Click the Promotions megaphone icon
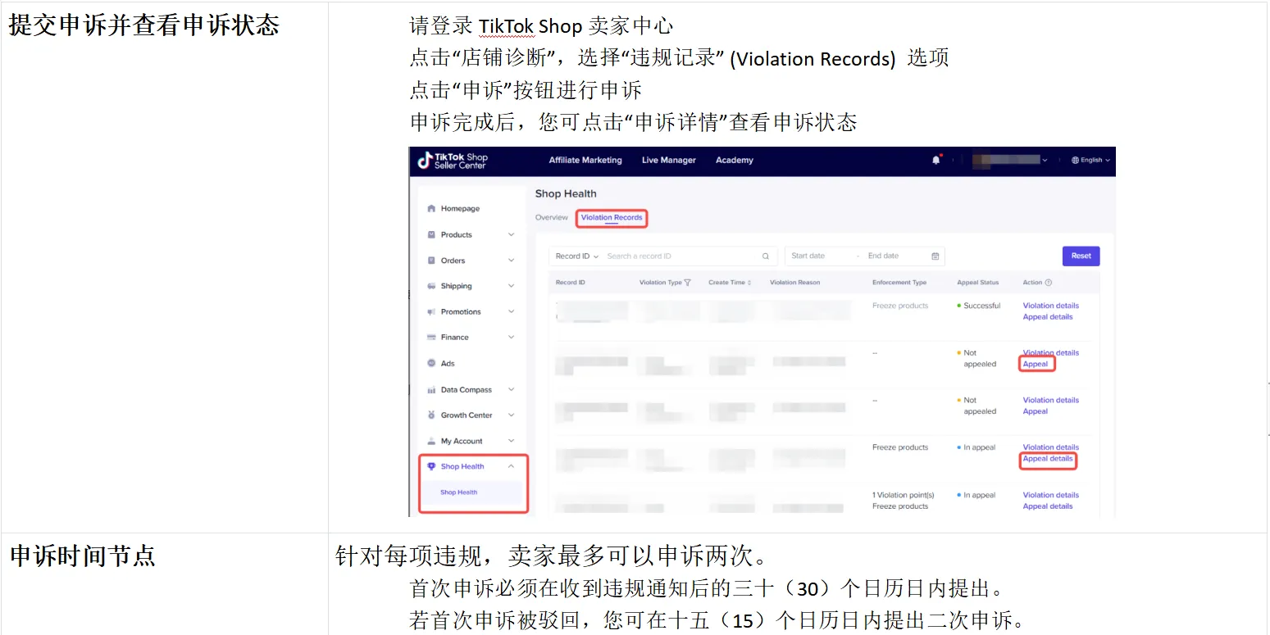Screen dimensions: 1270x635 click(x=431, y=312)
